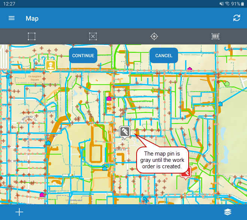The image size is (247, 220).
Task: Select the rectangle selection tool
Action: tap(32, 36)
